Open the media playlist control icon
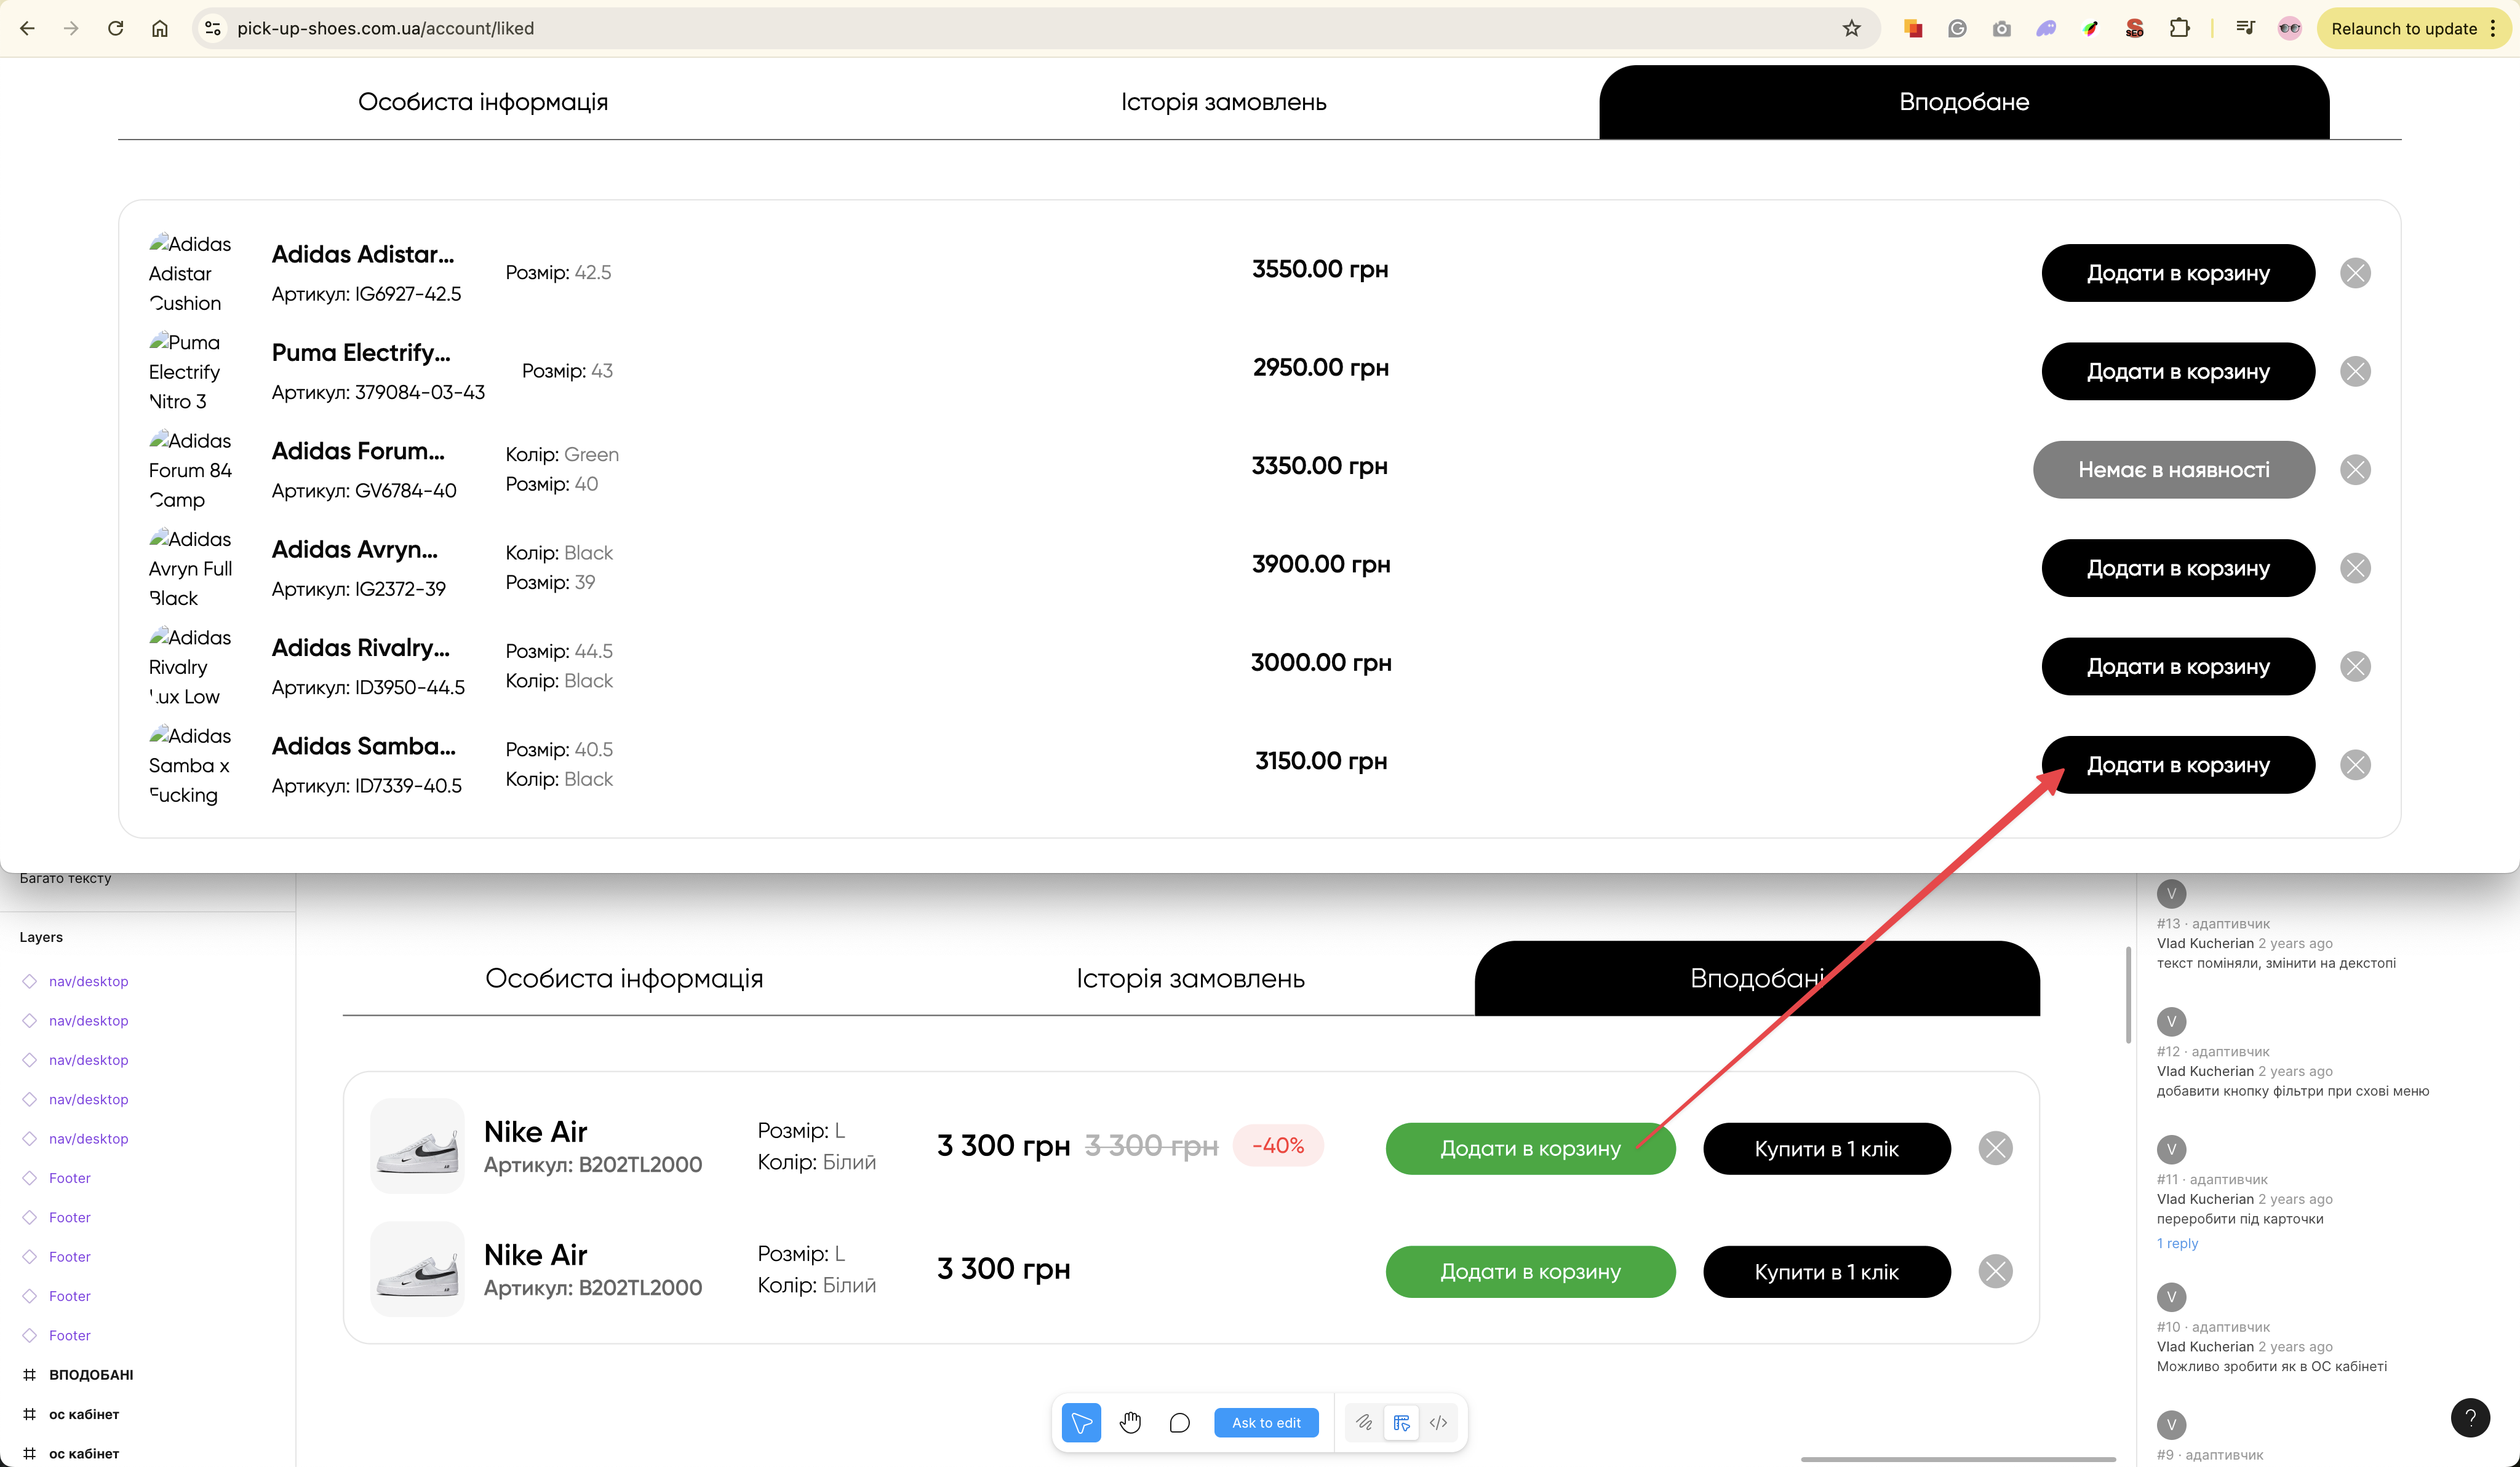This screenshot has width=2520, height=1467. (x=2245, y=28)
